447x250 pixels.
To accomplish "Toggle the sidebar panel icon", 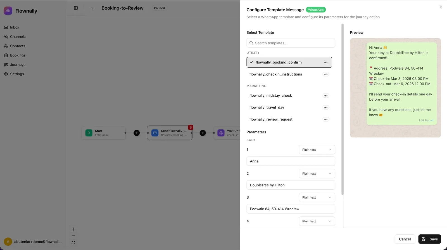I will coord(76,8).
